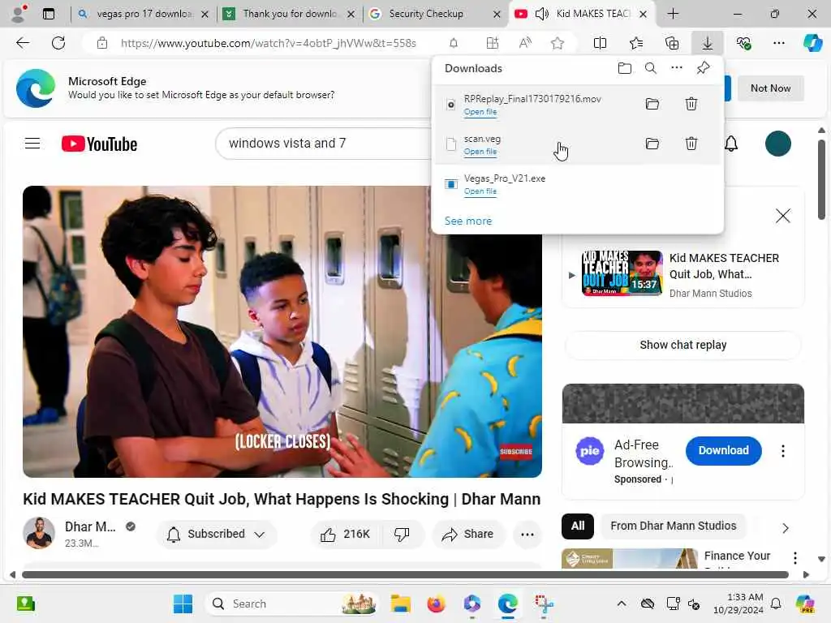Click the browser back arrow
This screenshot has height=623, width=831.
click(23, 43)
